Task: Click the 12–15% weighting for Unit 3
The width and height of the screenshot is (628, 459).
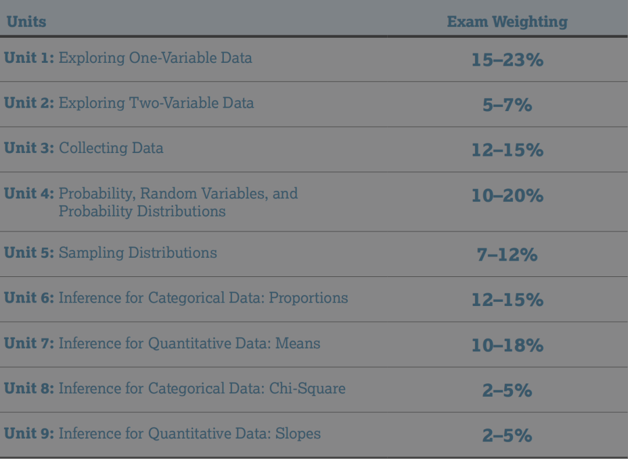Action: [x=507, y=150]
